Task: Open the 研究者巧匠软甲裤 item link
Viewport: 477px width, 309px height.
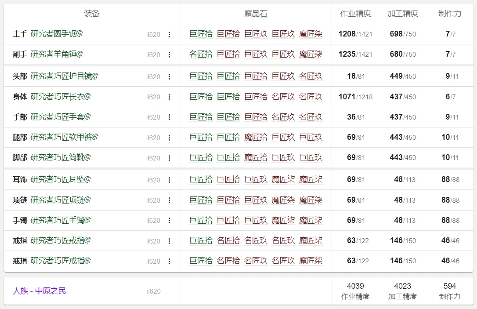Action: coord(61,137)
